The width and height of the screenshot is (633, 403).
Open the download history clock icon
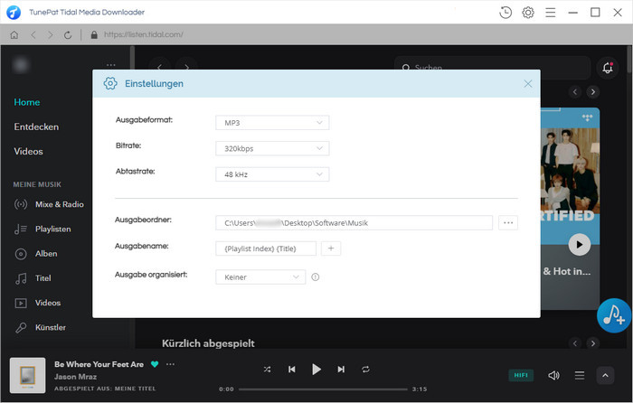(505, 13)
